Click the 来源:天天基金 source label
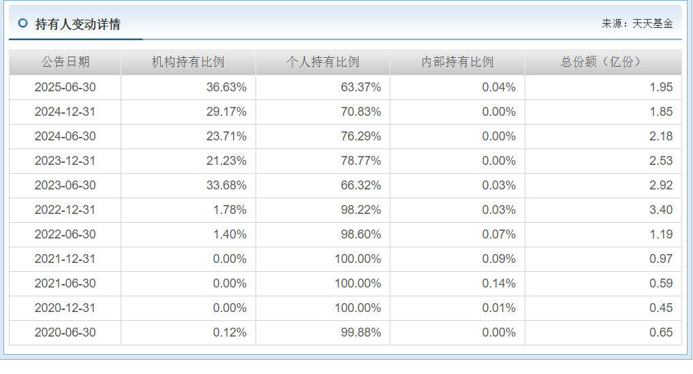This screenshot has height=374, width=693. coord(637,24)
